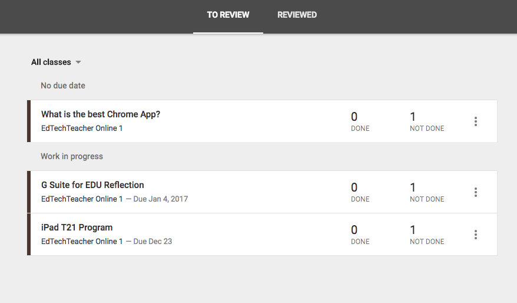Open more options for G Suite Reflection
This screenshot has height=303, width=517.
[x=475, y=192]
